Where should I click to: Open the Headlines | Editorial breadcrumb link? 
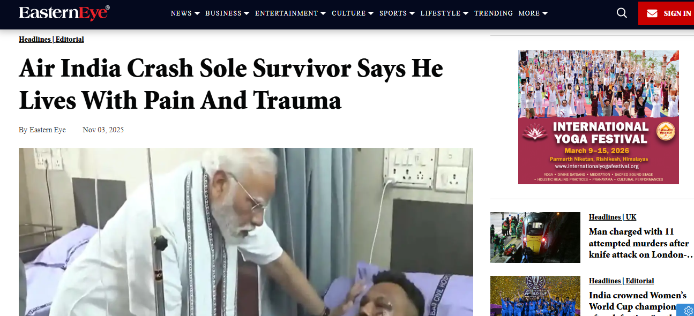(51, 39)
